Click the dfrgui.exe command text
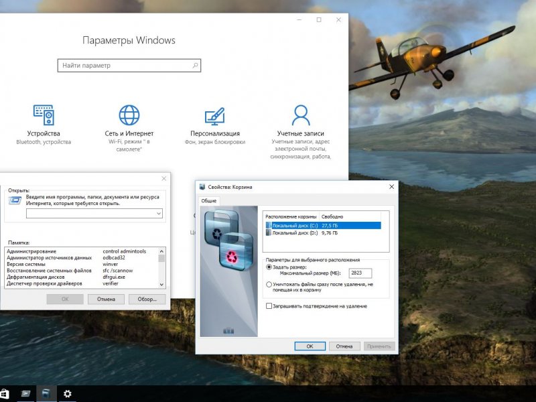Screen dimensions: 536x402 114,277
